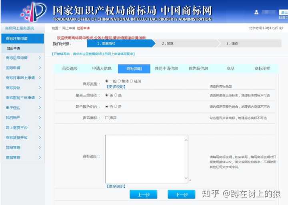Expand 我的账户 chevron
Screen dimensions: 288x205
[x=40, y=117]
